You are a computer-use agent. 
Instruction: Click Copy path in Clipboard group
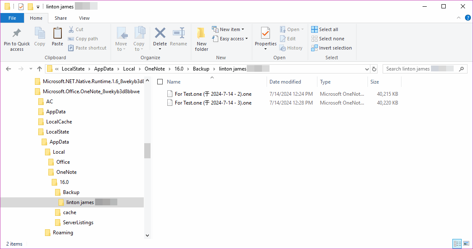pyautogui.click(x=83, y=39)
